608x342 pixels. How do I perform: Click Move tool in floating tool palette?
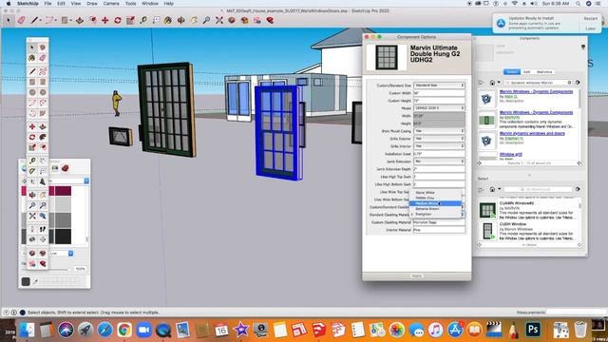(x=32, y=126)
